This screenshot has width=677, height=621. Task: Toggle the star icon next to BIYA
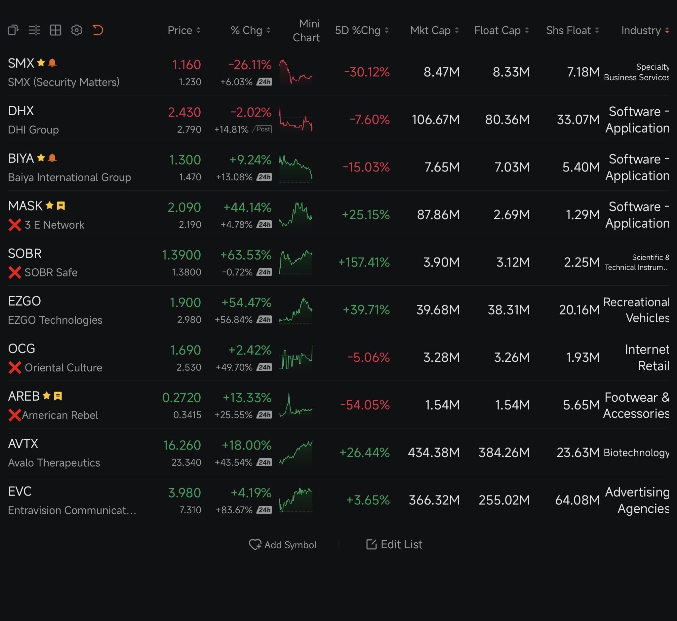(x=41, y=158)
